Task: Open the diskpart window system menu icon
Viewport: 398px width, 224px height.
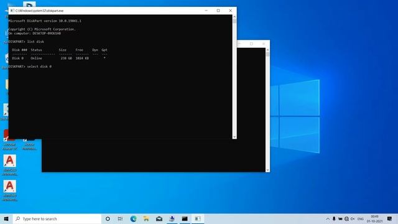Action: point(12,11)
